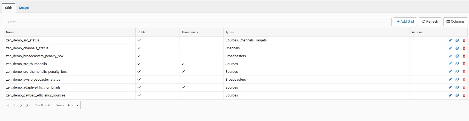Delete zen_demo_broadcasters_penalty_box grid

464,56
